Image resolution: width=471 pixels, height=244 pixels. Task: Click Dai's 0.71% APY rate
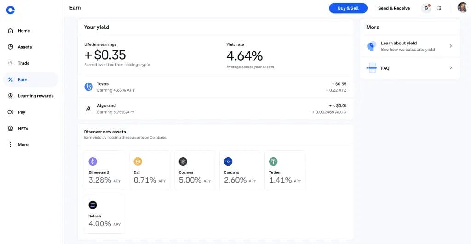(x=149, y=180)
